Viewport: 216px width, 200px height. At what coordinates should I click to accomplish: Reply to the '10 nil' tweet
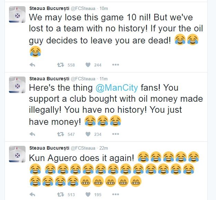click(32, 65)
